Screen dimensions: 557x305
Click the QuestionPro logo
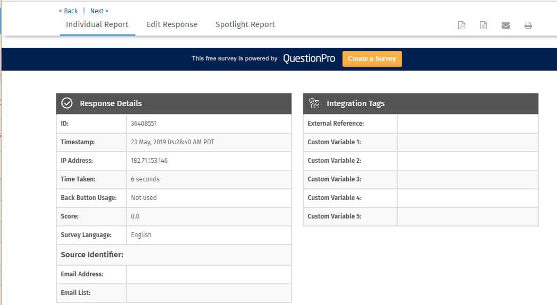point(309,58)
